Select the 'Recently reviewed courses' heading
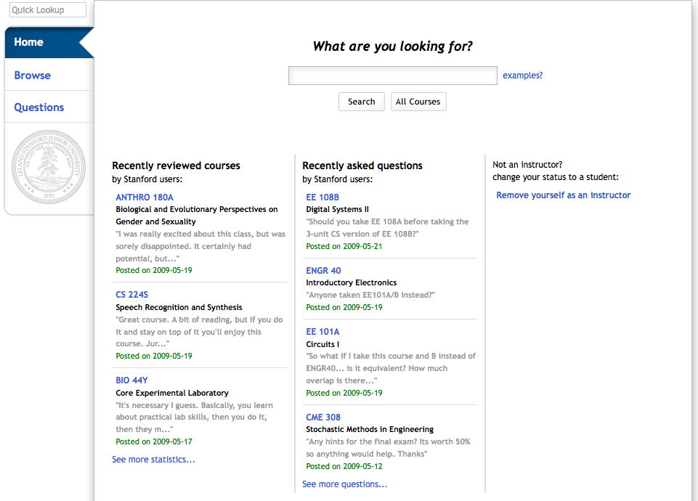698x501 pixels. (176, 166)
